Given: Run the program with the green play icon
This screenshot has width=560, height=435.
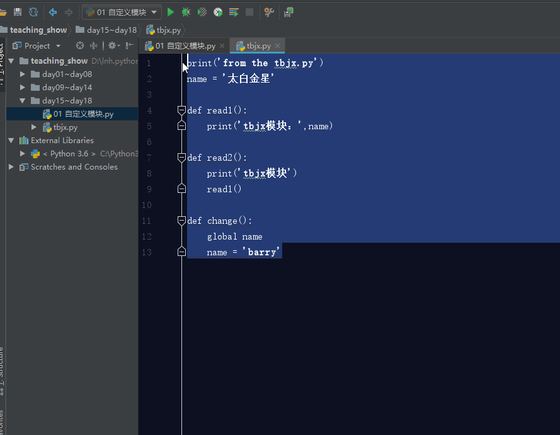Looking at the screenshot, I should tap(171, 12).
